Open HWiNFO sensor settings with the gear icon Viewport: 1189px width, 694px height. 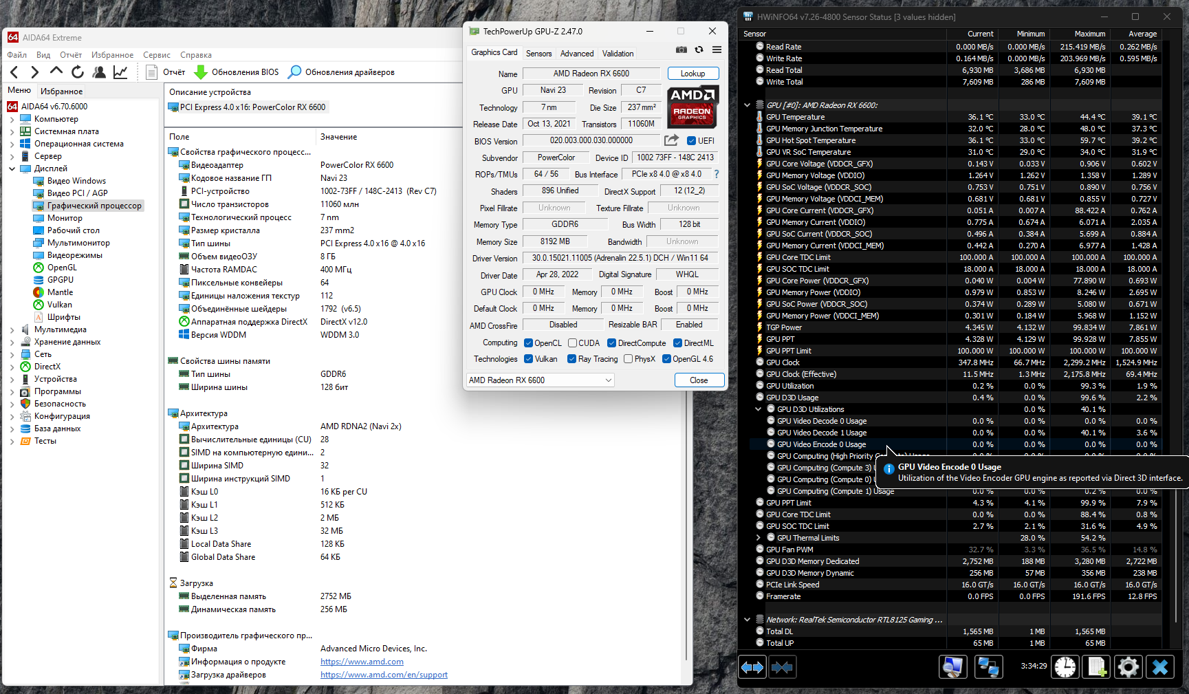[1128, 666]
